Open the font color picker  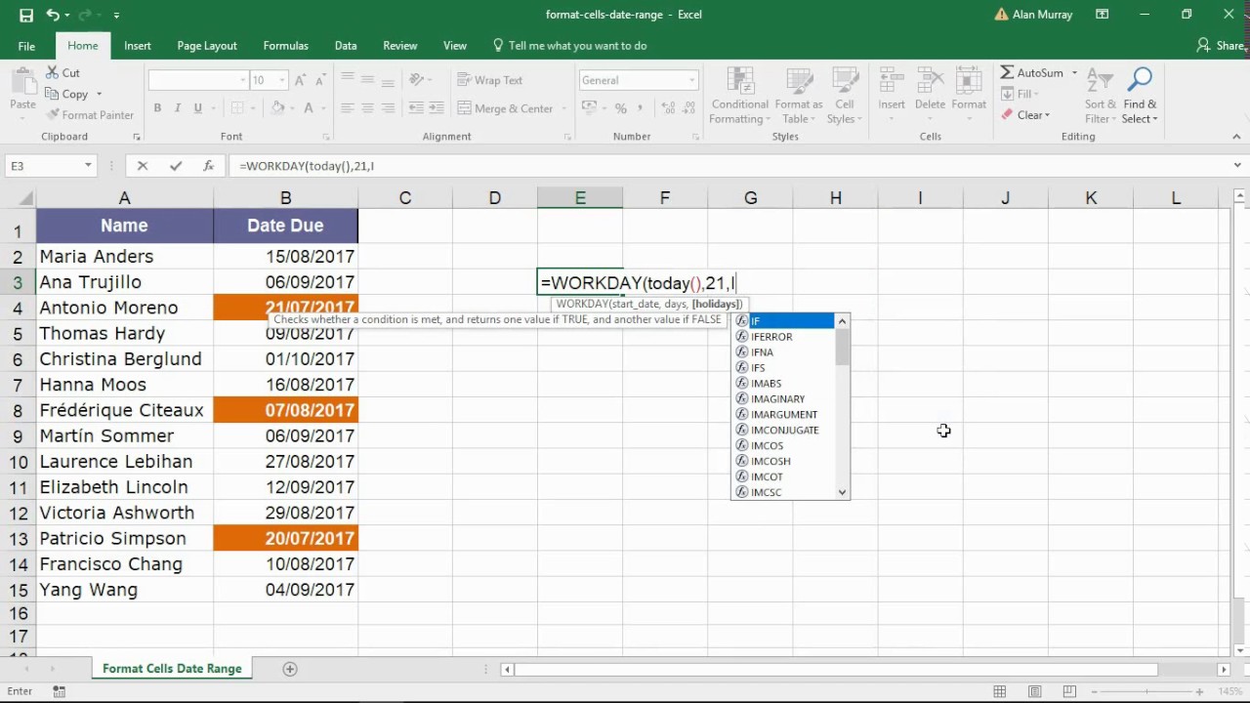(x=310, y=108)
